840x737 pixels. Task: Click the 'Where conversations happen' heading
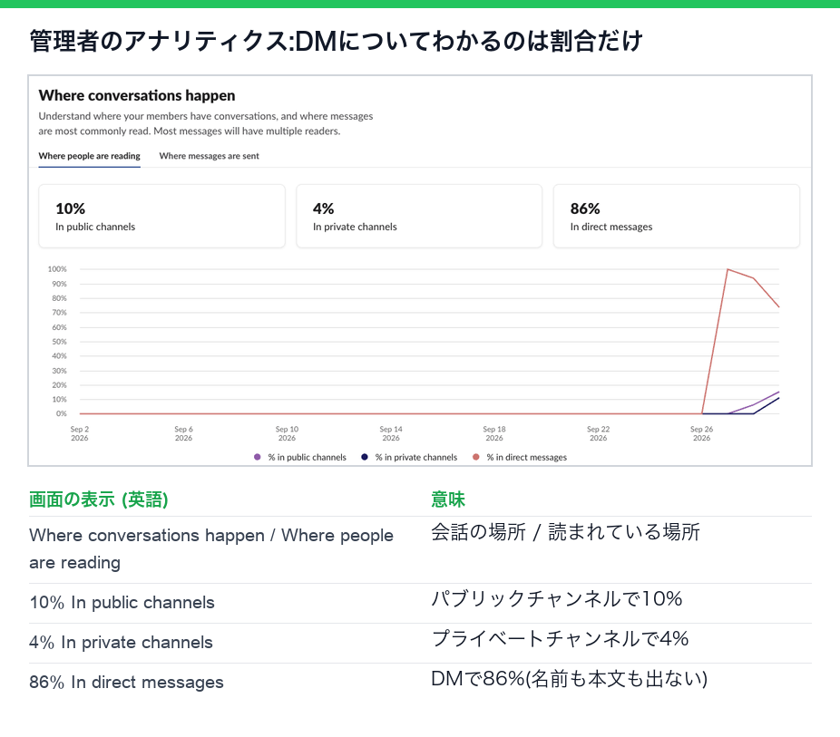[x=137, y=95]
